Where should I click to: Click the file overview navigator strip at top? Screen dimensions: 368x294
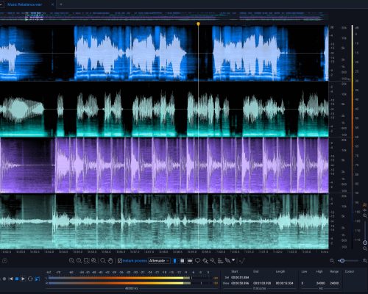coord(164,16)
